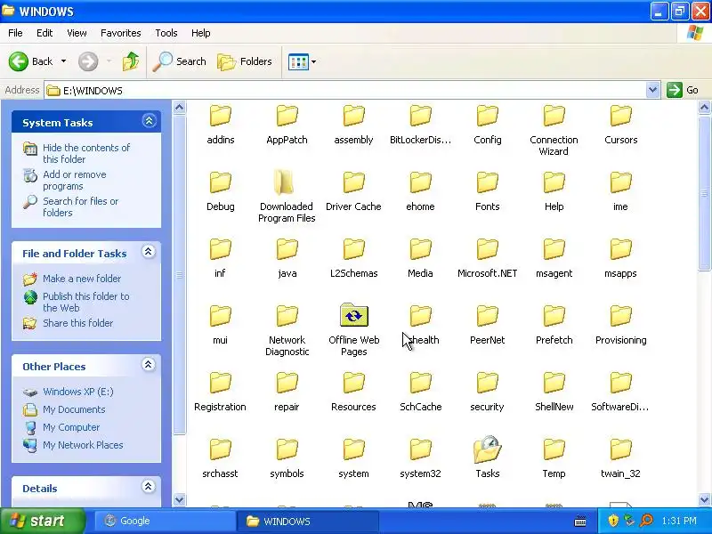Viewport: 712px width, 534px height.
Task: Go to My Documents link
Action: pos(74,409)
